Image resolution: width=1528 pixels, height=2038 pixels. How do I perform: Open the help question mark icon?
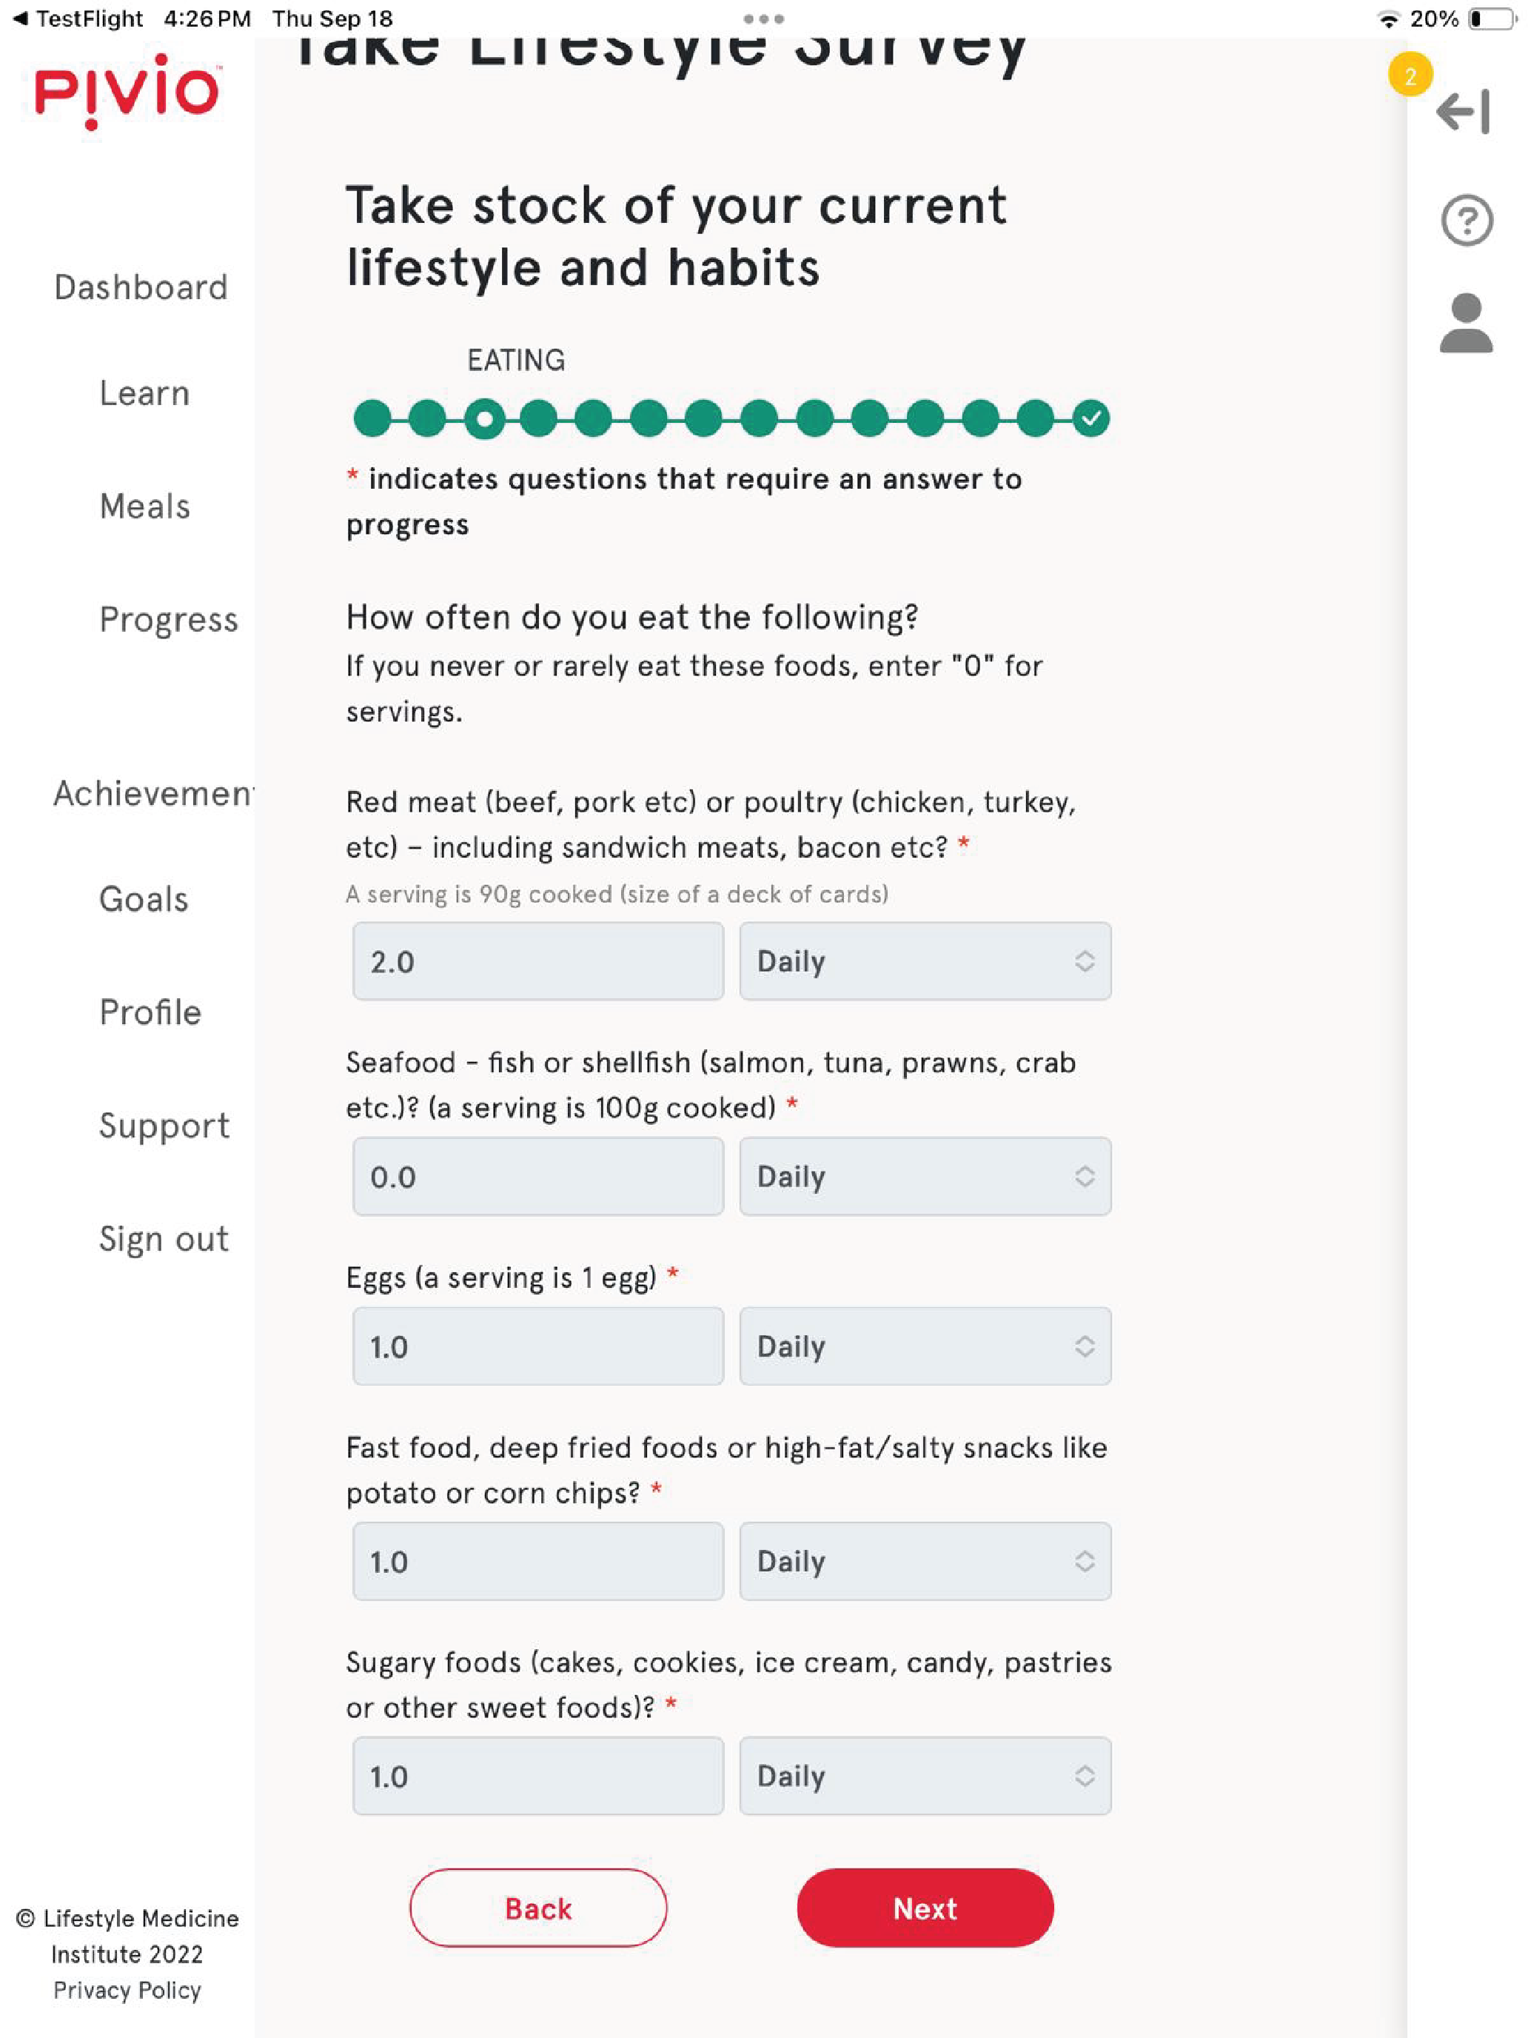pos(1467,220)
